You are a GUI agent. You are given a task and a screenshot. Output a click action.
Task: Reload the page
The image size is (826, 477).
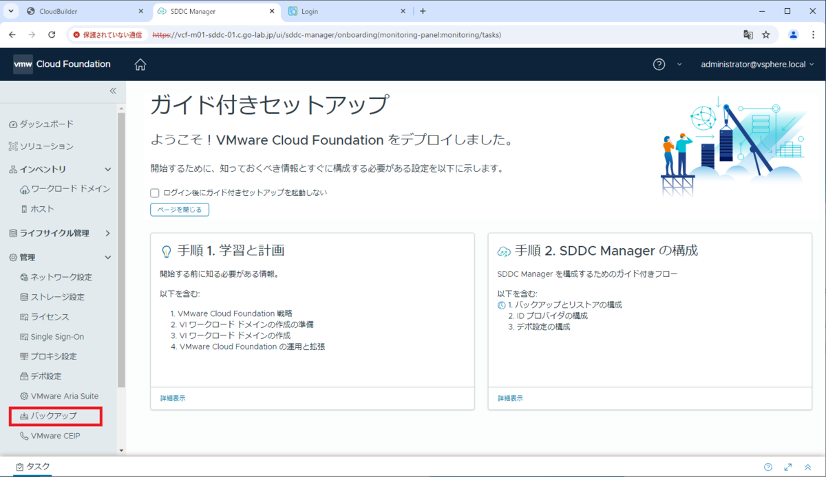click(x=52, y=34)
